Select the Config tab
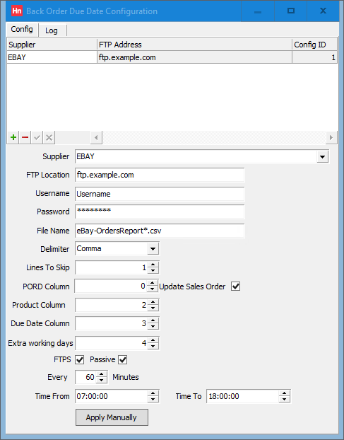Image resolution: width=344 pixels, height=440 pixels. click(x=22, y=29)
